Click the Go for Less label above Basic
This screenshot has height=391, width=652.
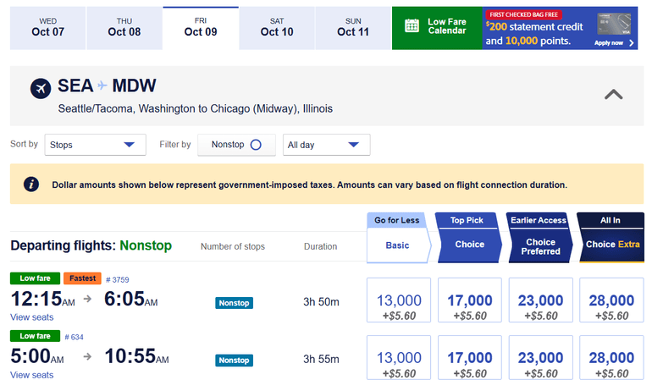pyautogui.click(x=396, y=220)
